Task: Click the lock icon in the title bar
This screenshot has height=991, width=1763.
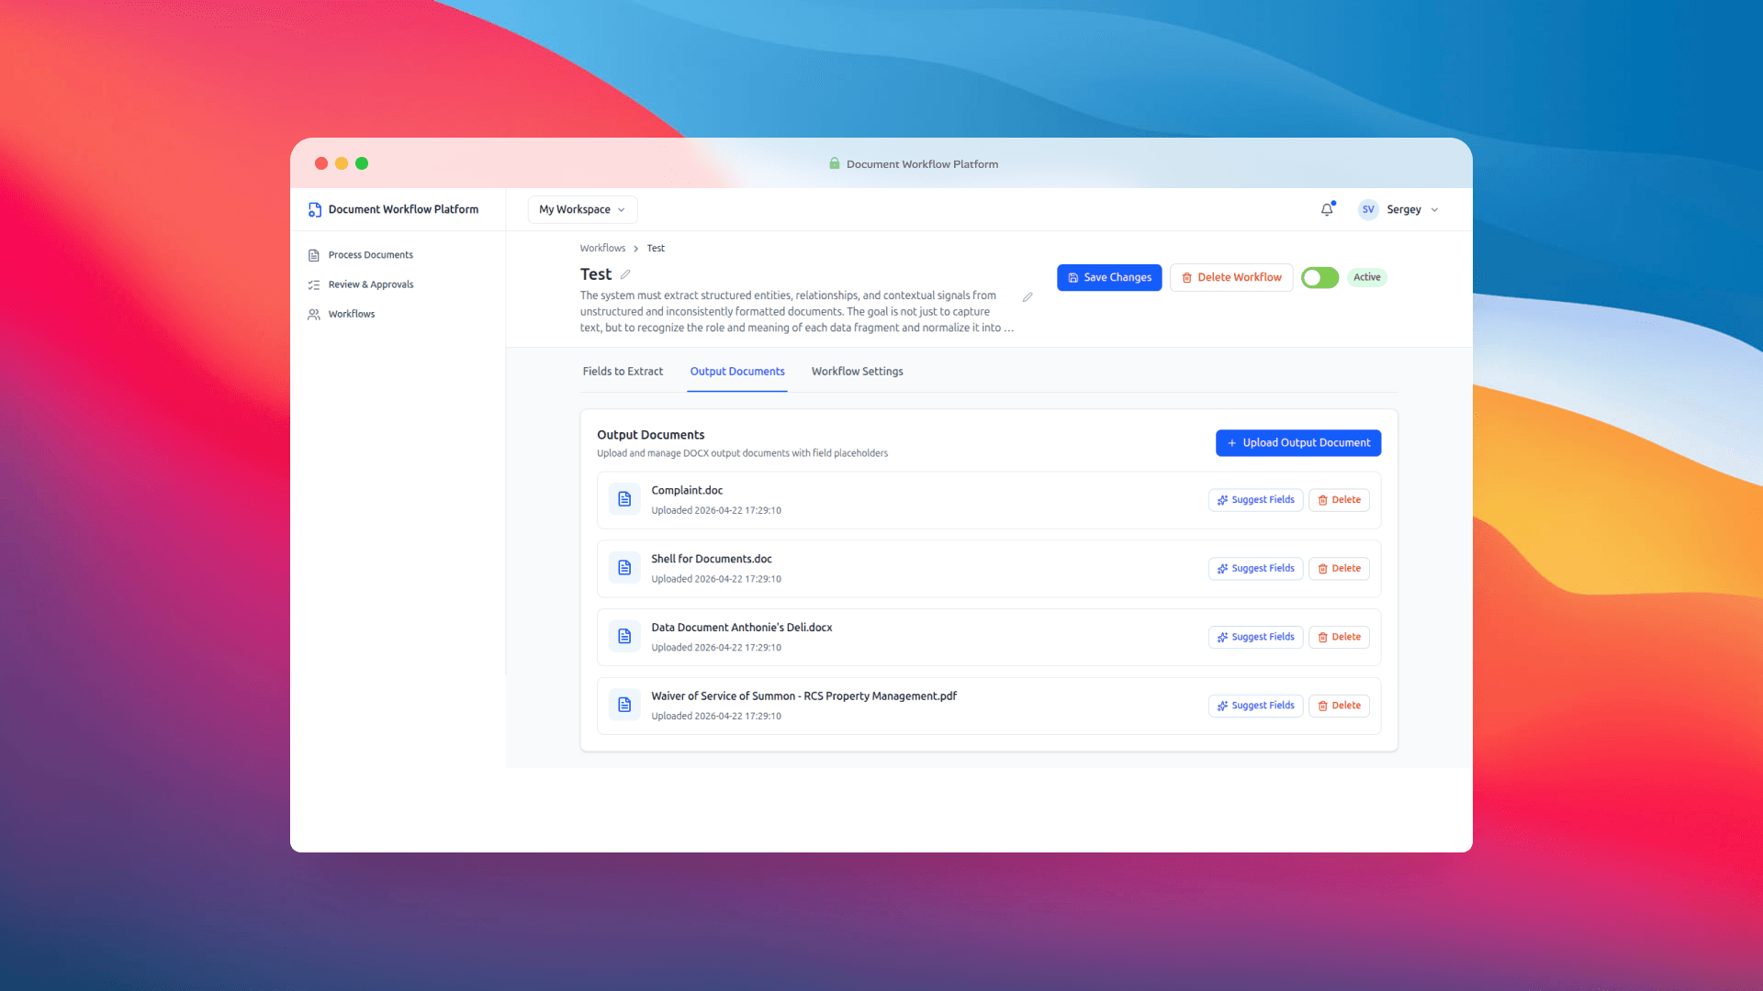Action: click(x=834, y=163)
